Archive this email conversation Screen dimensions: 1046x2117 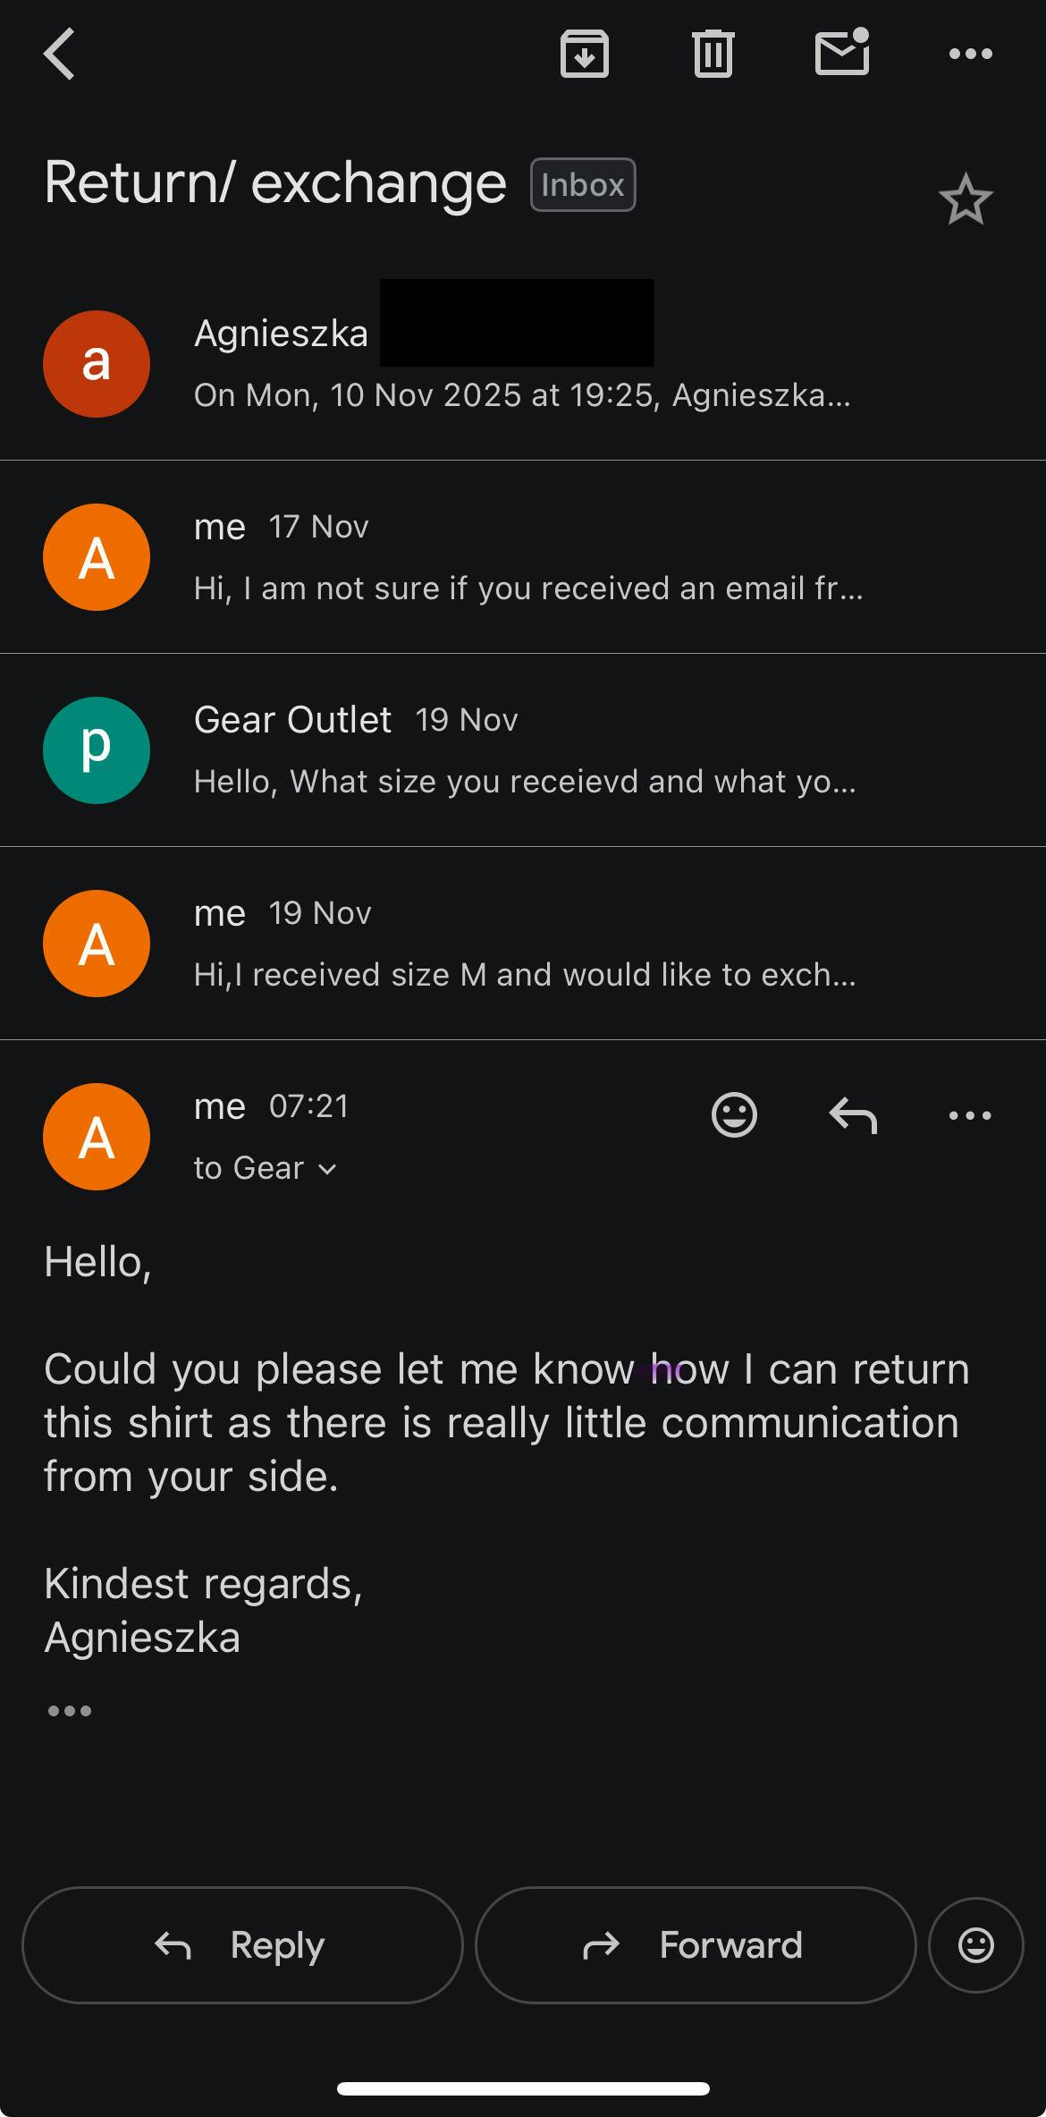pyautogui.click(x=584, y=54)
